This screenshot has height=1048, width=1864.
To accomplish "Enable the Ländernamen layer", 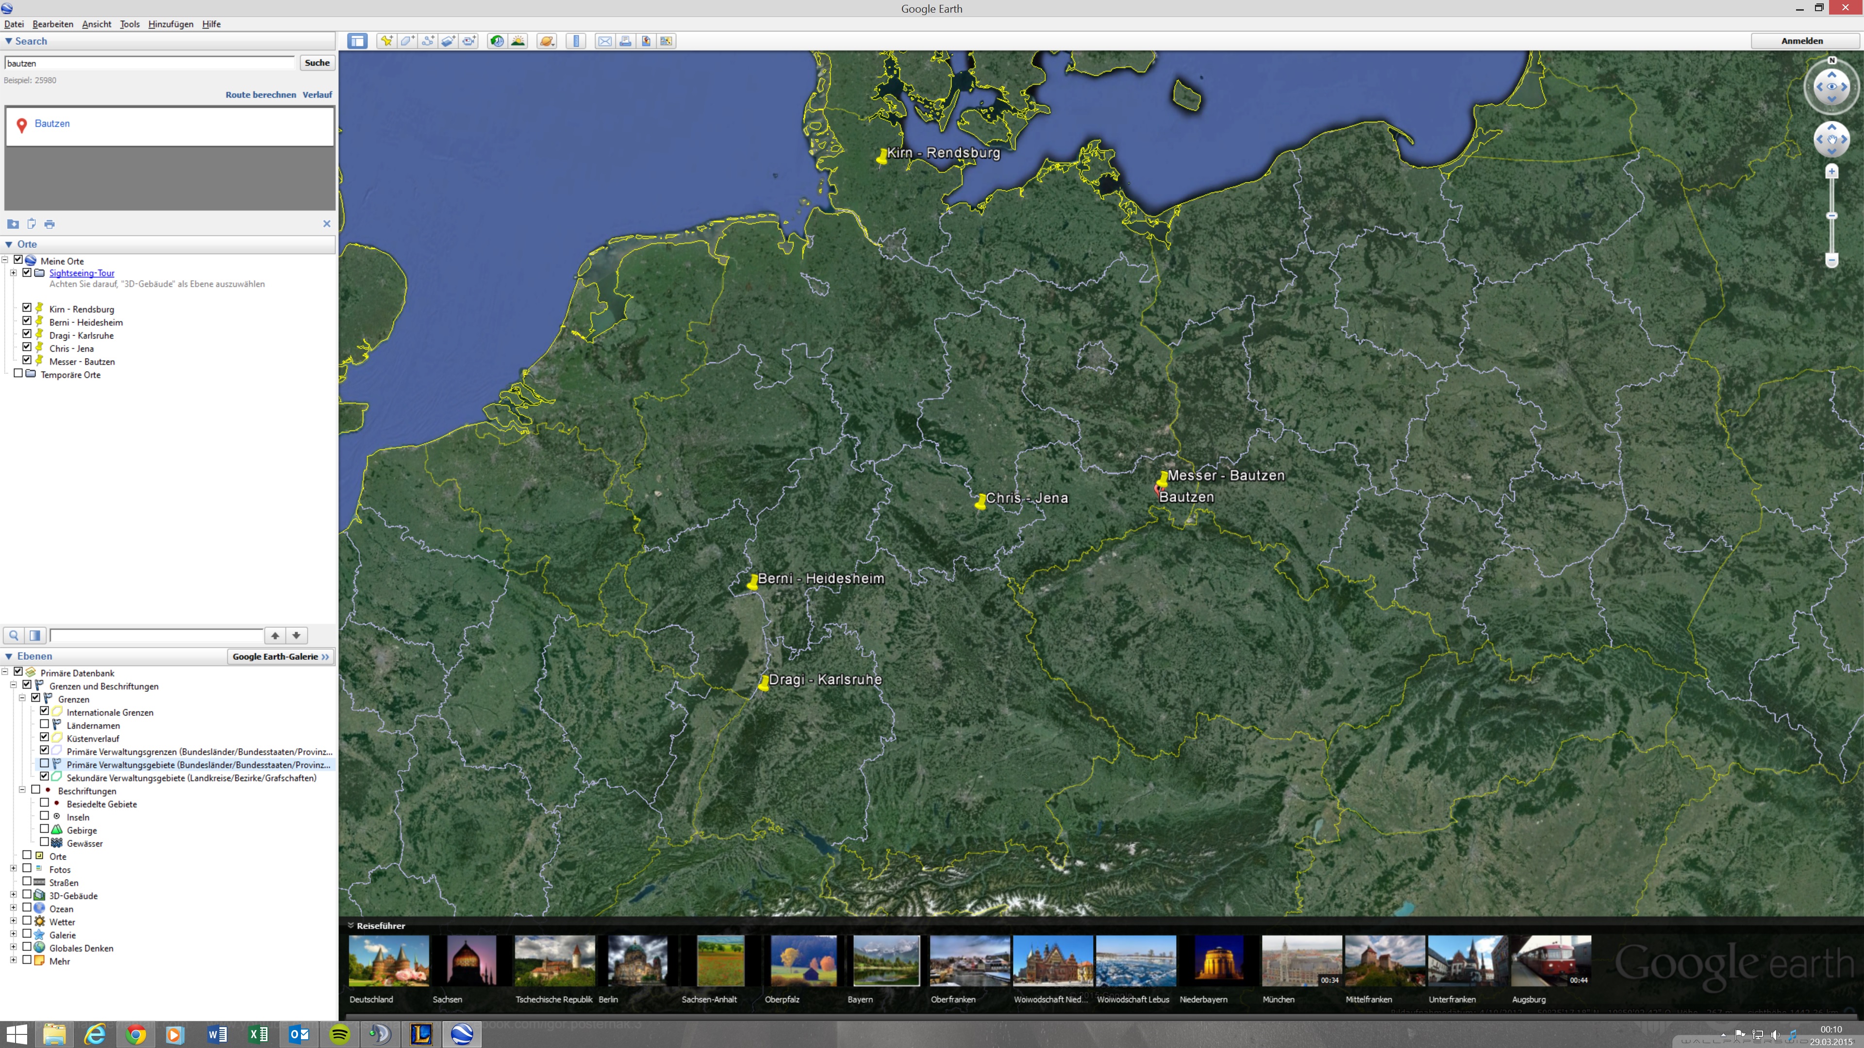I will click(44, 725).
